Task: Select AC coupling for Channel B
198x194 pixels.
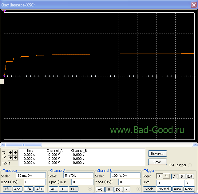Action: coord(100,189)
